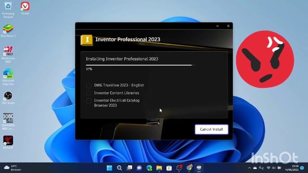Click "Inventor Electrical Catalog Browser 2023" text
This screenshot has width=308, height=173.
coord(116,103)
